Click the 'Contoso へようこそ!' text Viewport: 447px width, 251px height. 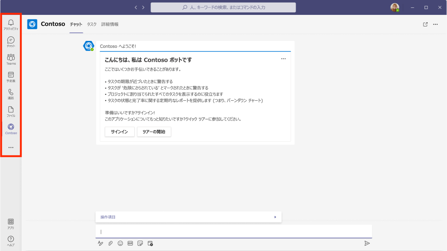[x=118, y=46]
